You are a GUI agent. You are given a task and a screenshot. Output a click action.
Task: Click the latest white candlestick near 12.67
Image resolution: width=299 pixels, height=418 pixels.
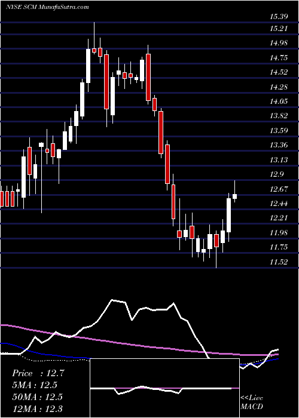coord(235,196)
